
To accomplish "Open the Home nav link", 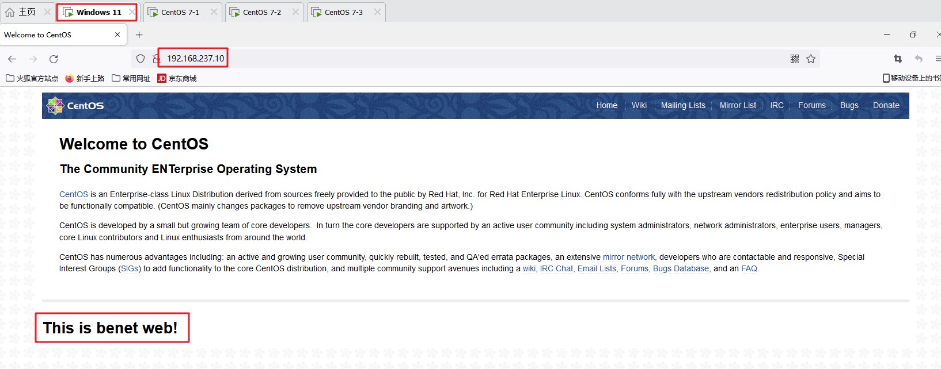I will [x=607, y=105].
